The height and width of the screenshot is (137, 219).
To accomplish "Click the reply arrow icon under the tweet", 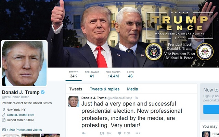I will point(83,133).
